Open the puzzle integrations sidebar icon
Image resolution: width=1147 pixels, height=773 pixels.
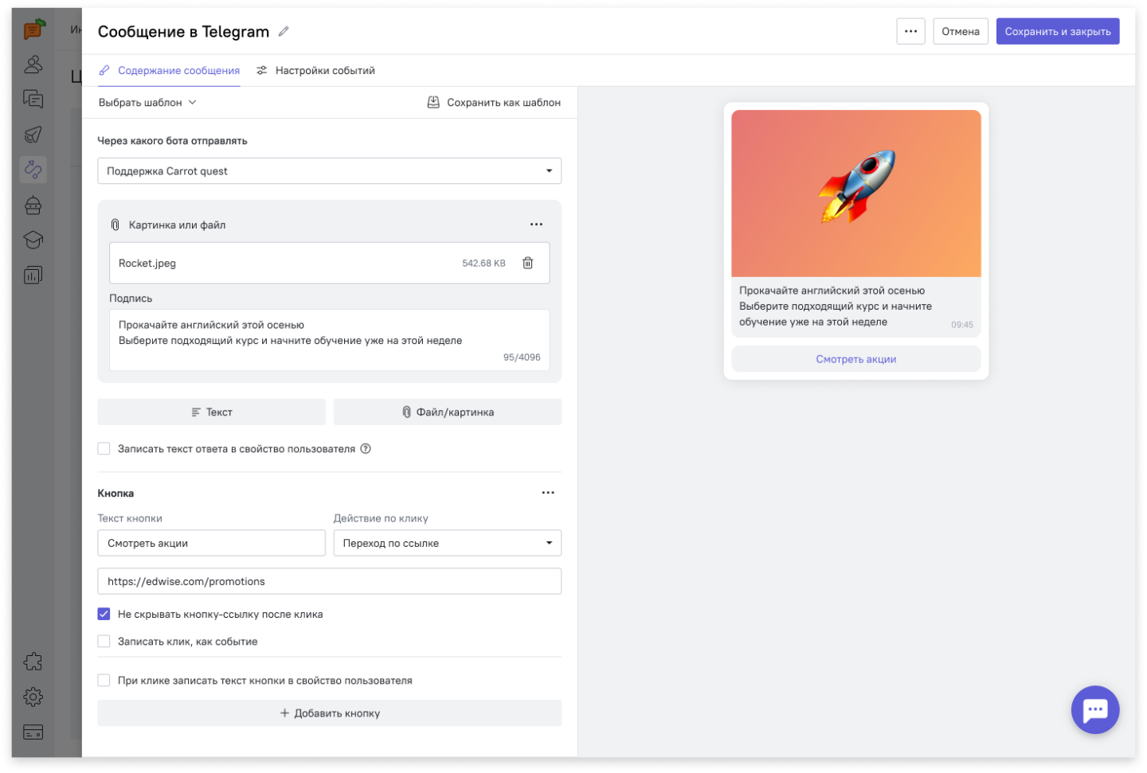pyautogui.click(x=33, y=662)
